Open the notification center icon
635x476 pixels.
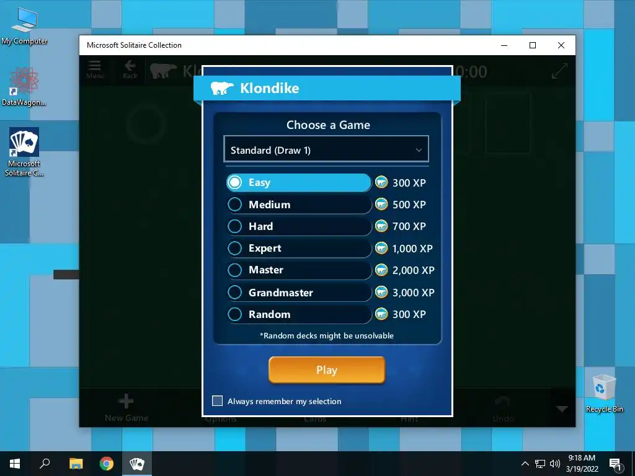(x=615, y=464)
